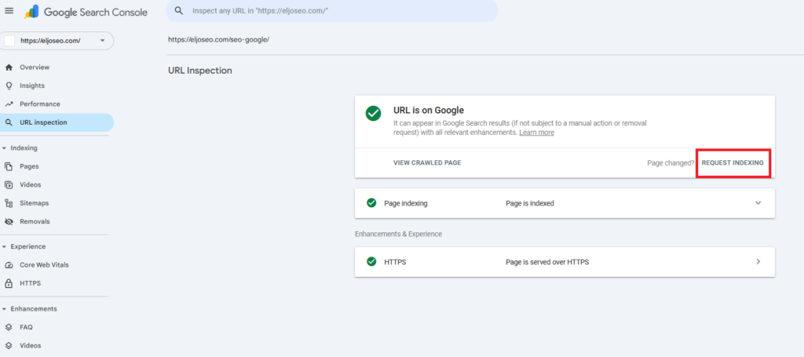This screenshot has width=804, height=357.
Task: Click the VIEW CRAWLED PAGE button
Action: pos(427,163)
